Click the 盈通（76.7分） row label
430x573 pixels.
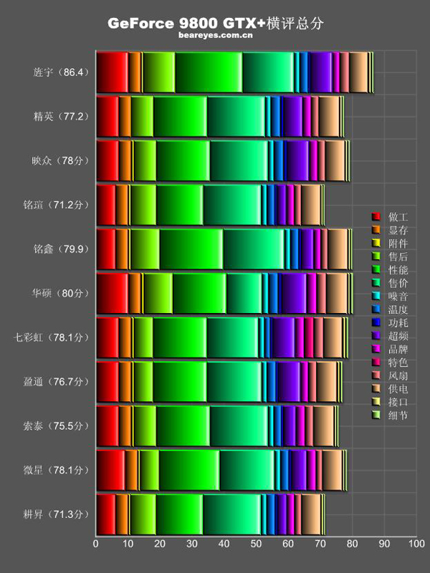[57, 382]
